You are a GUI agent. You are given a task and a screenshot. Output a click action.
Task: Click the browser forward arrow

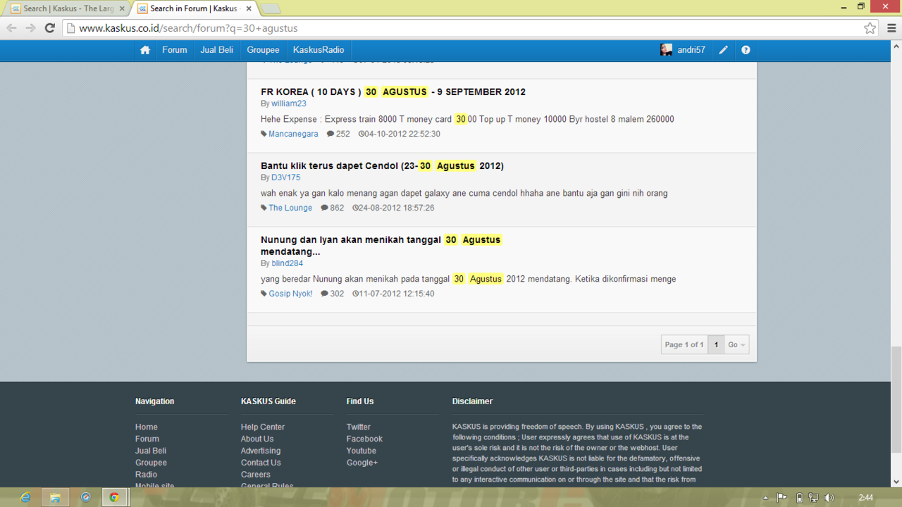tap(30, 28)
